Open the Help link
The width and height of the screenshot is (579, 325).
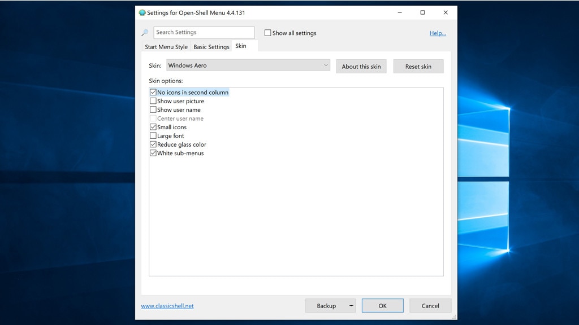coord(438,33)
